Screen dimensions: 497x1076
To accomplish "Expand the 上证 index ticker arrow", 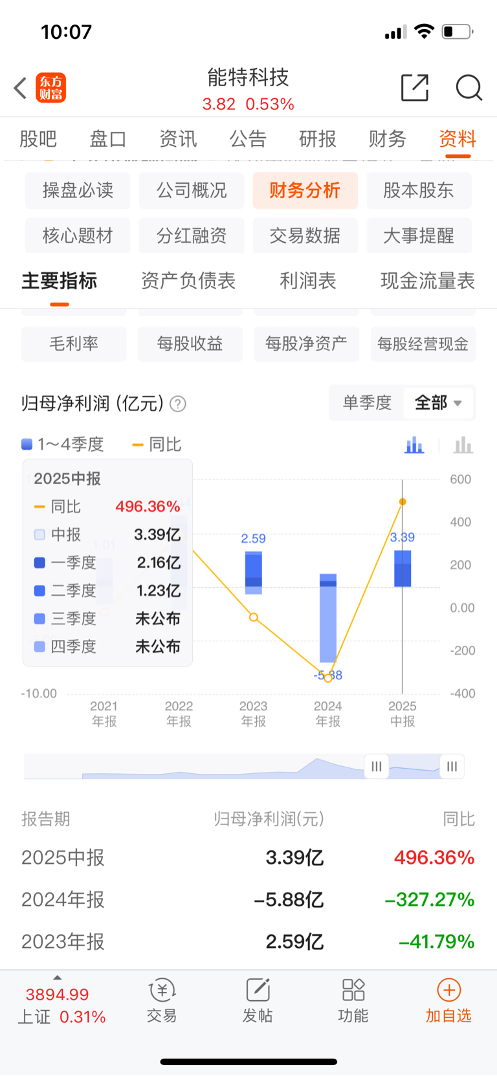I will [x=57, y=978].
